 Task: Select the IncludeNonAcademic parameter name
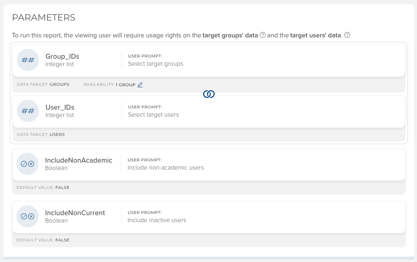[78, 160]
